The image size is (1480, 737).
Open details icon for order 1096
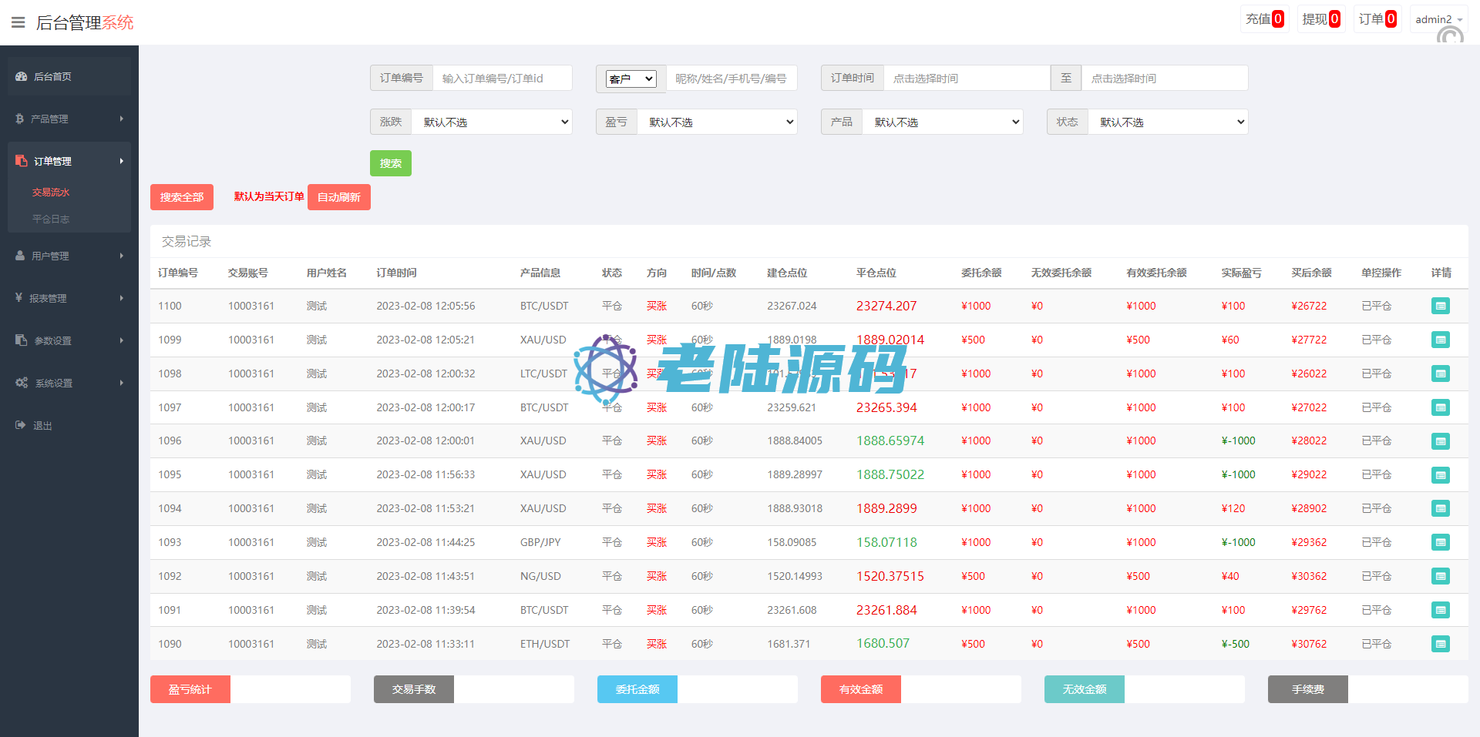1440,441
